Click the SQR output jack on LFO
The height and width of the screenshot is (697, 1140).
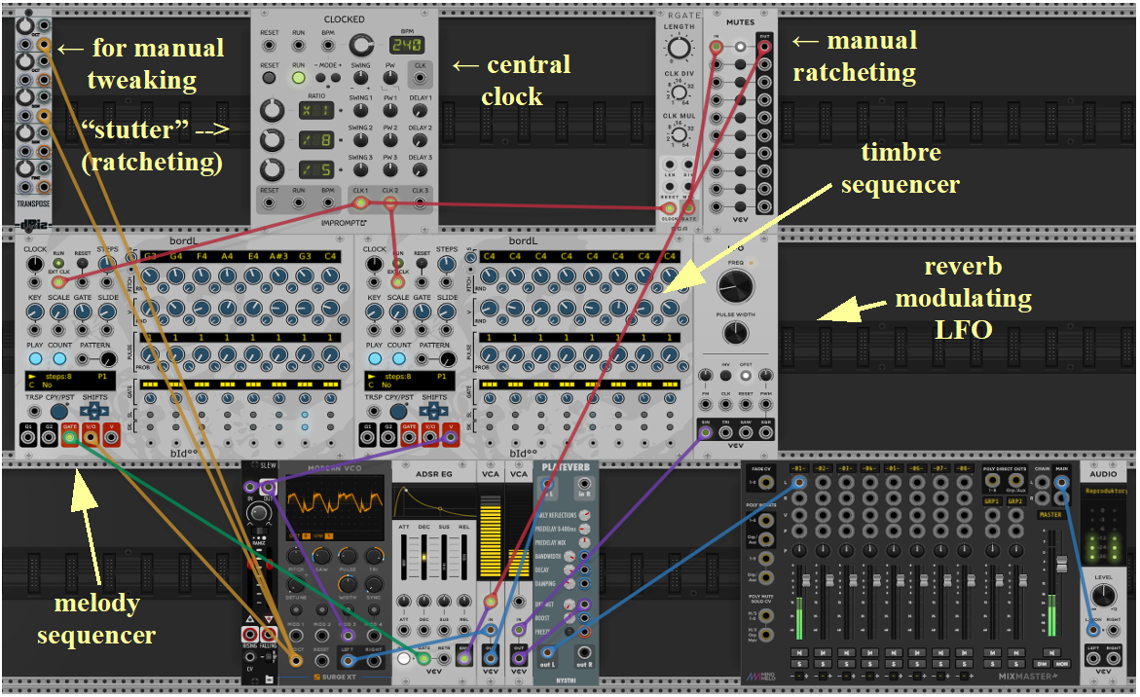tap(765, 433)
